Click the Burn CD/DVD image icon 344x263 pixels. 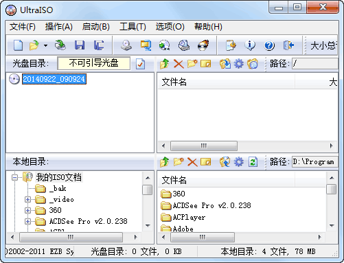(203, 45)
